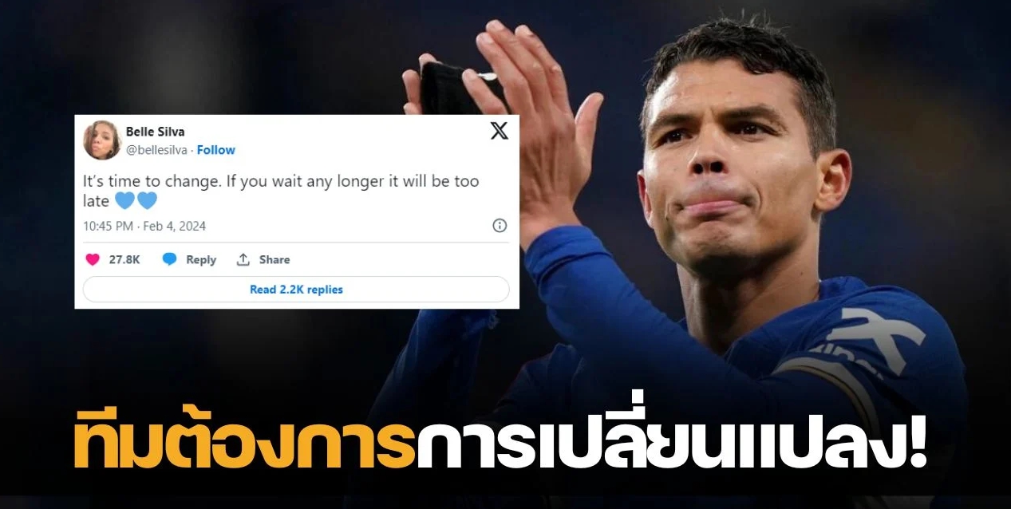Like the tweet using the pink heart icon
Screen dimensions: 1011x509
pyautogui.click(x=92, y=259)
